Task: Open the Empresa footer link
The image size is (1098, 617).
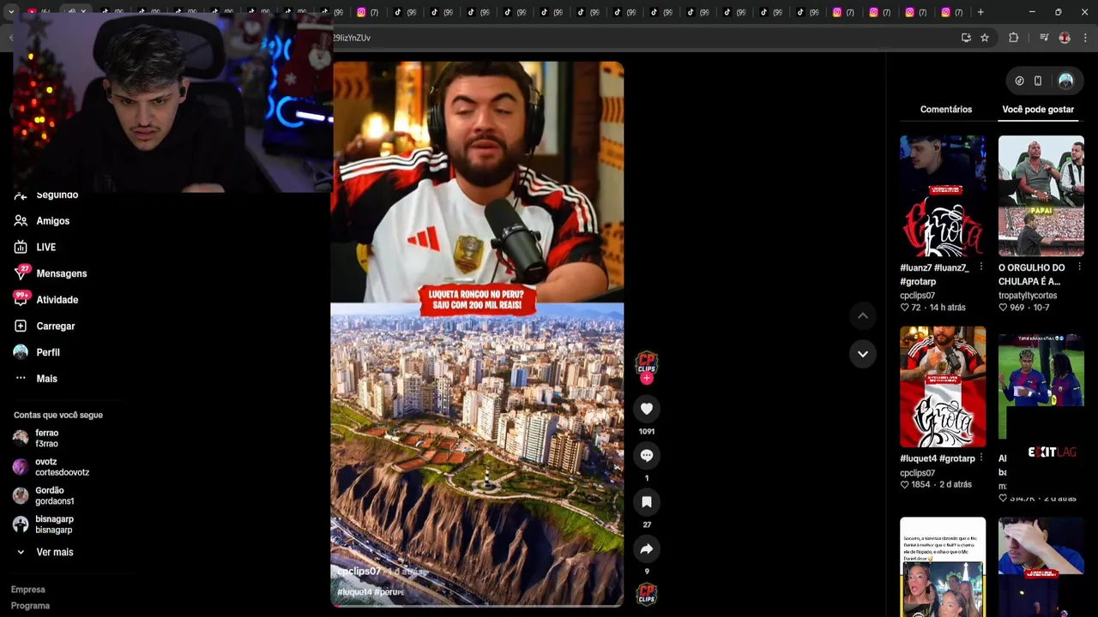Action: tap(28, 590)
